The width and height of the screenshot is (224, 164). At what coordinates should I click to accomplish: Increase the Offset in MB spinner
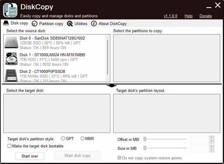coord(212,137)
